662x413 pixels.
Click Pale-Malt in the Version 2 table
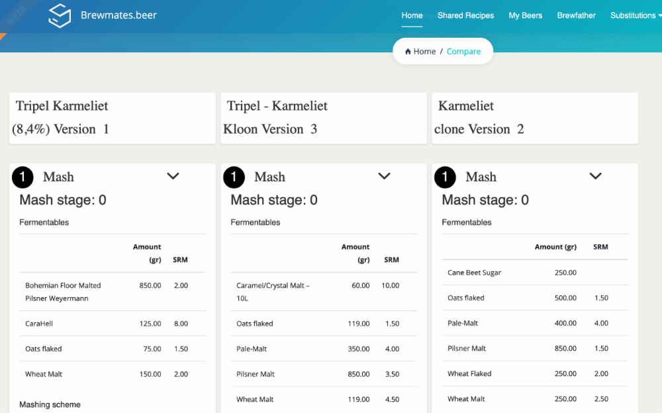click(463, 323)
